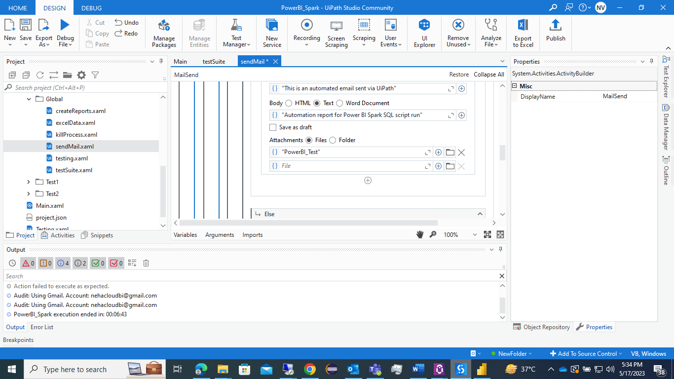Select HTML body radio option

pyautogui.click(x=288, y=103)
